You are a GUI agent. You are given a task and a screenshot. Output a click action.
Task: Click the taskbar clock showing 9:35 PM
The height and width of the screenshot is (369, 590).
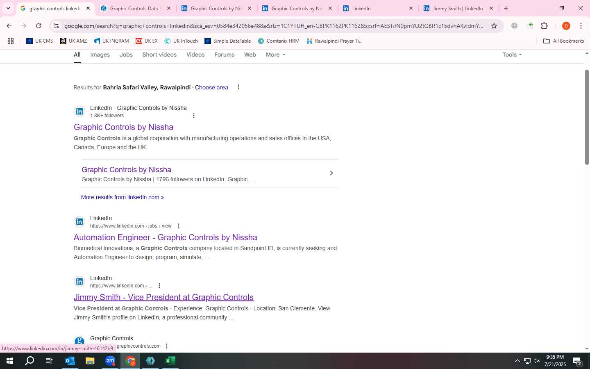(555, 361)
